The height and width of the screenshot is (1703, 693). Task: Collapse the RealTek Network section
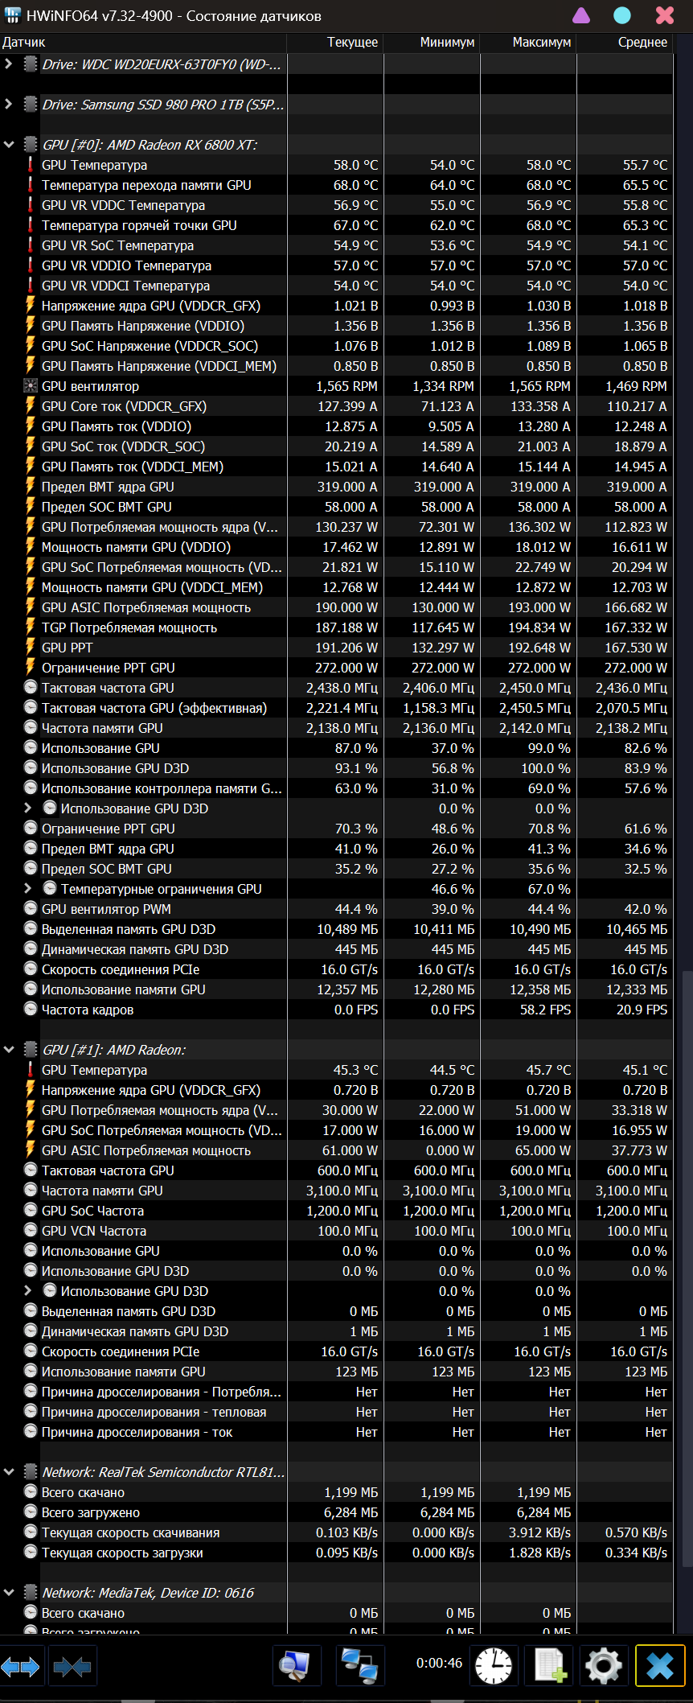point(9,1472)
